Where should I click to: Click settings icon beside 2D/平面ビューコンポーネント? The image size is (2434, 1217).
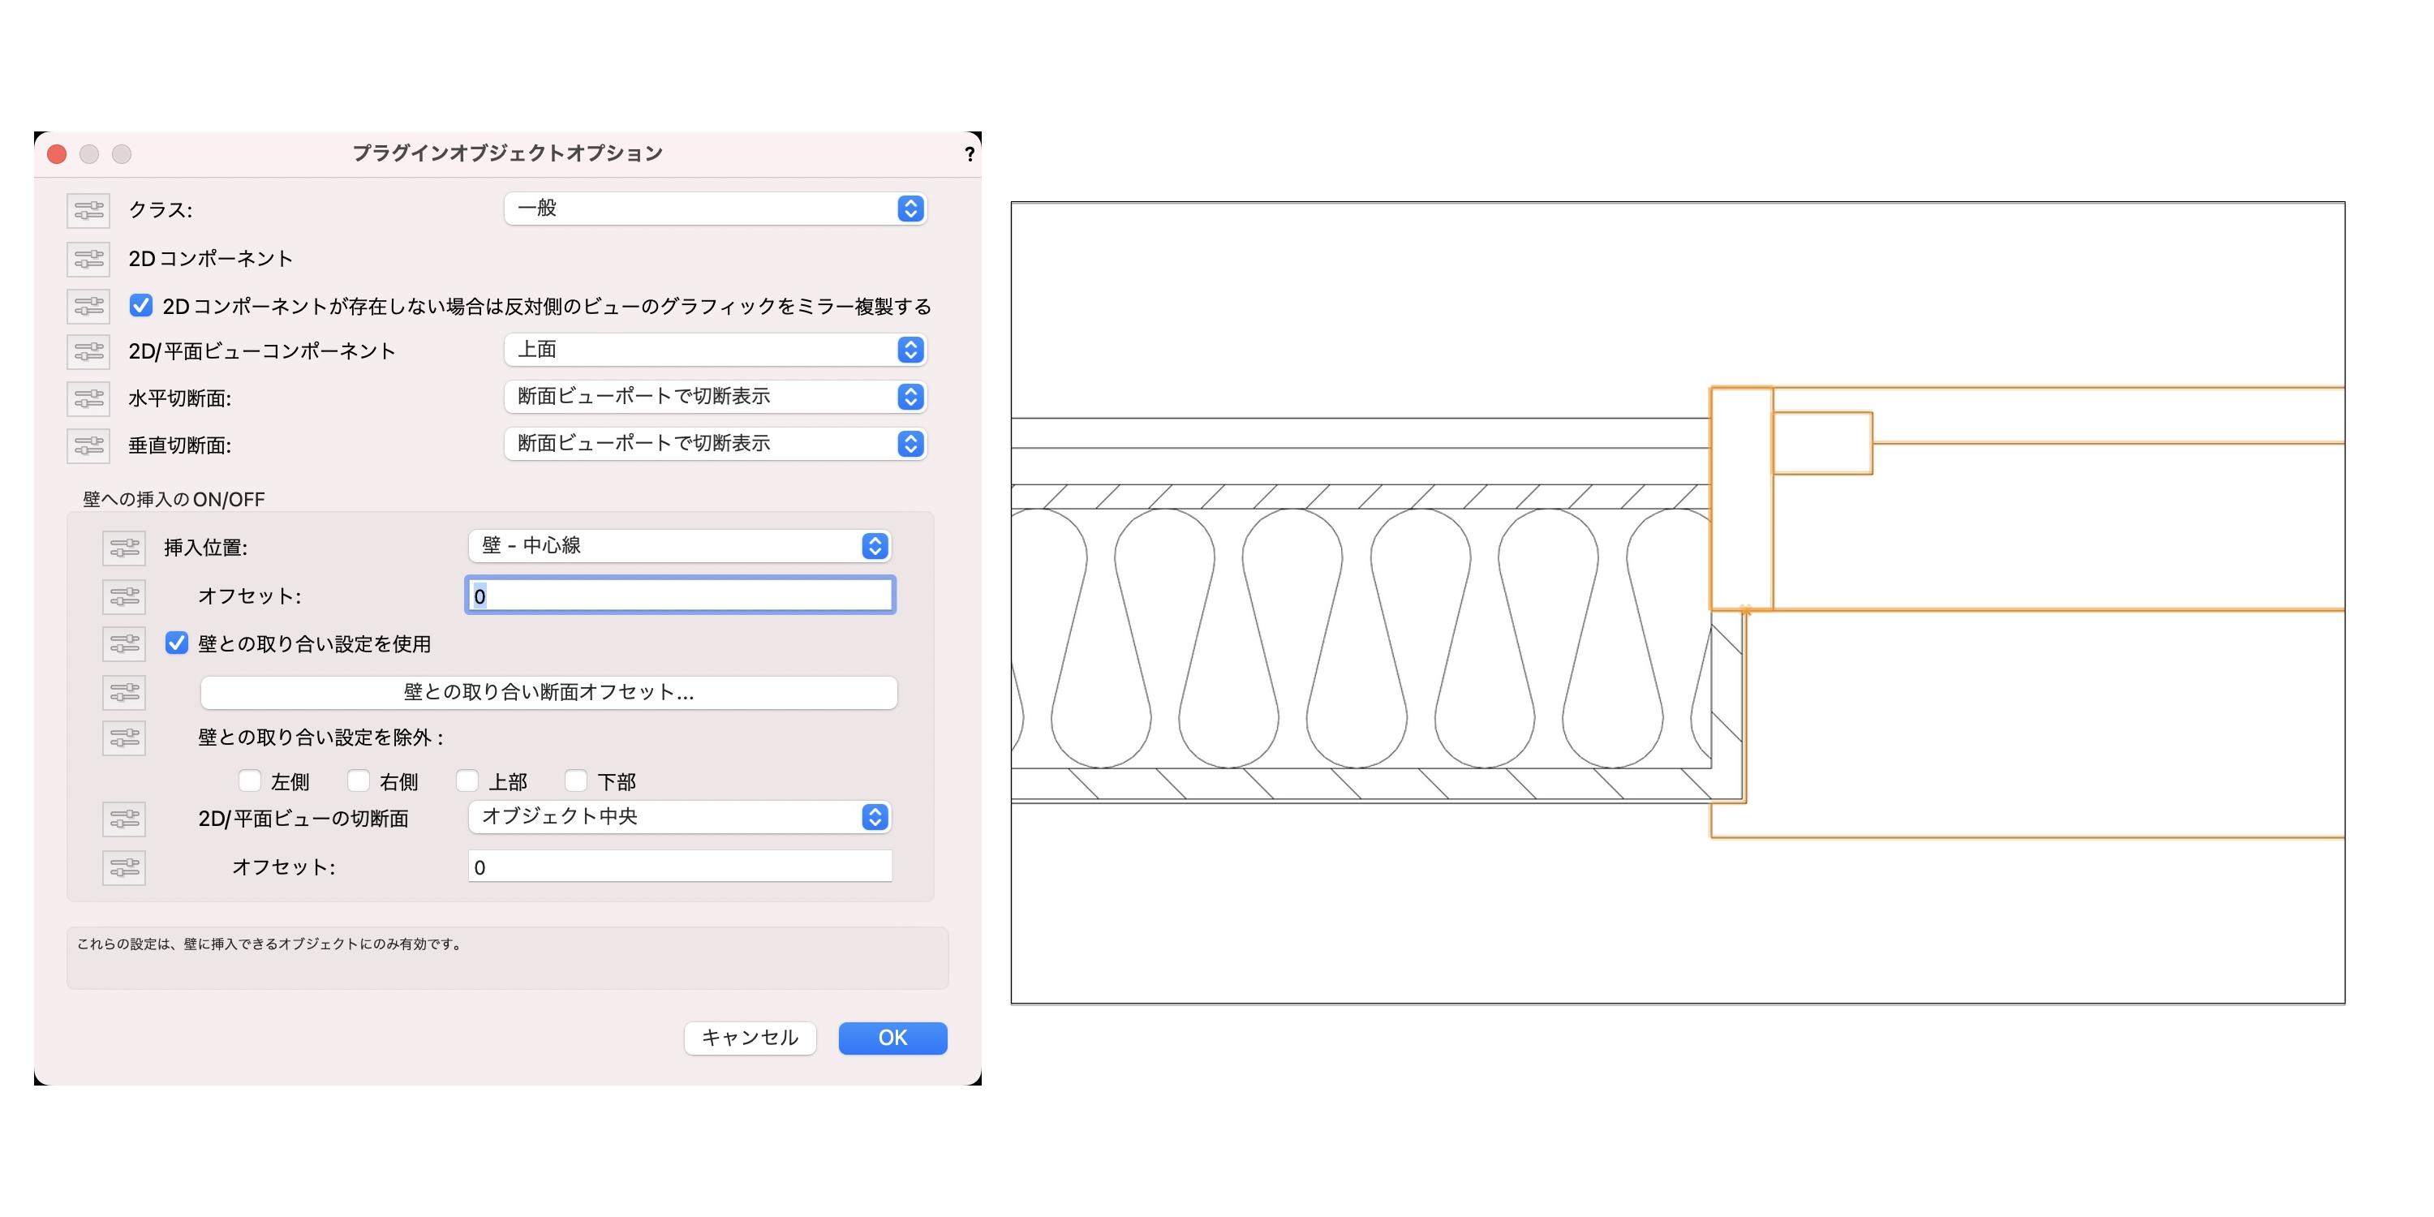pos(88,351)
